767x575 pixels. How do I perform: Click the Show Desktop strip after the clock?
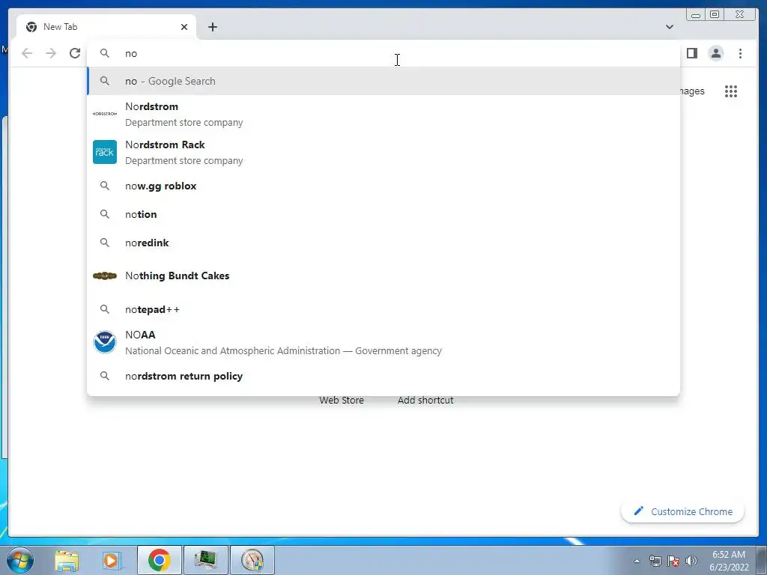pyautogui.click(x=762, y=560)
